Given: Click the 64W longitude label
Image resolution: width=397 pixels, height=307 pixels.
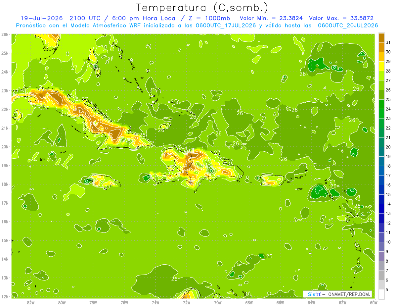Looking at the screenshot, I should (x=311, y=302).
